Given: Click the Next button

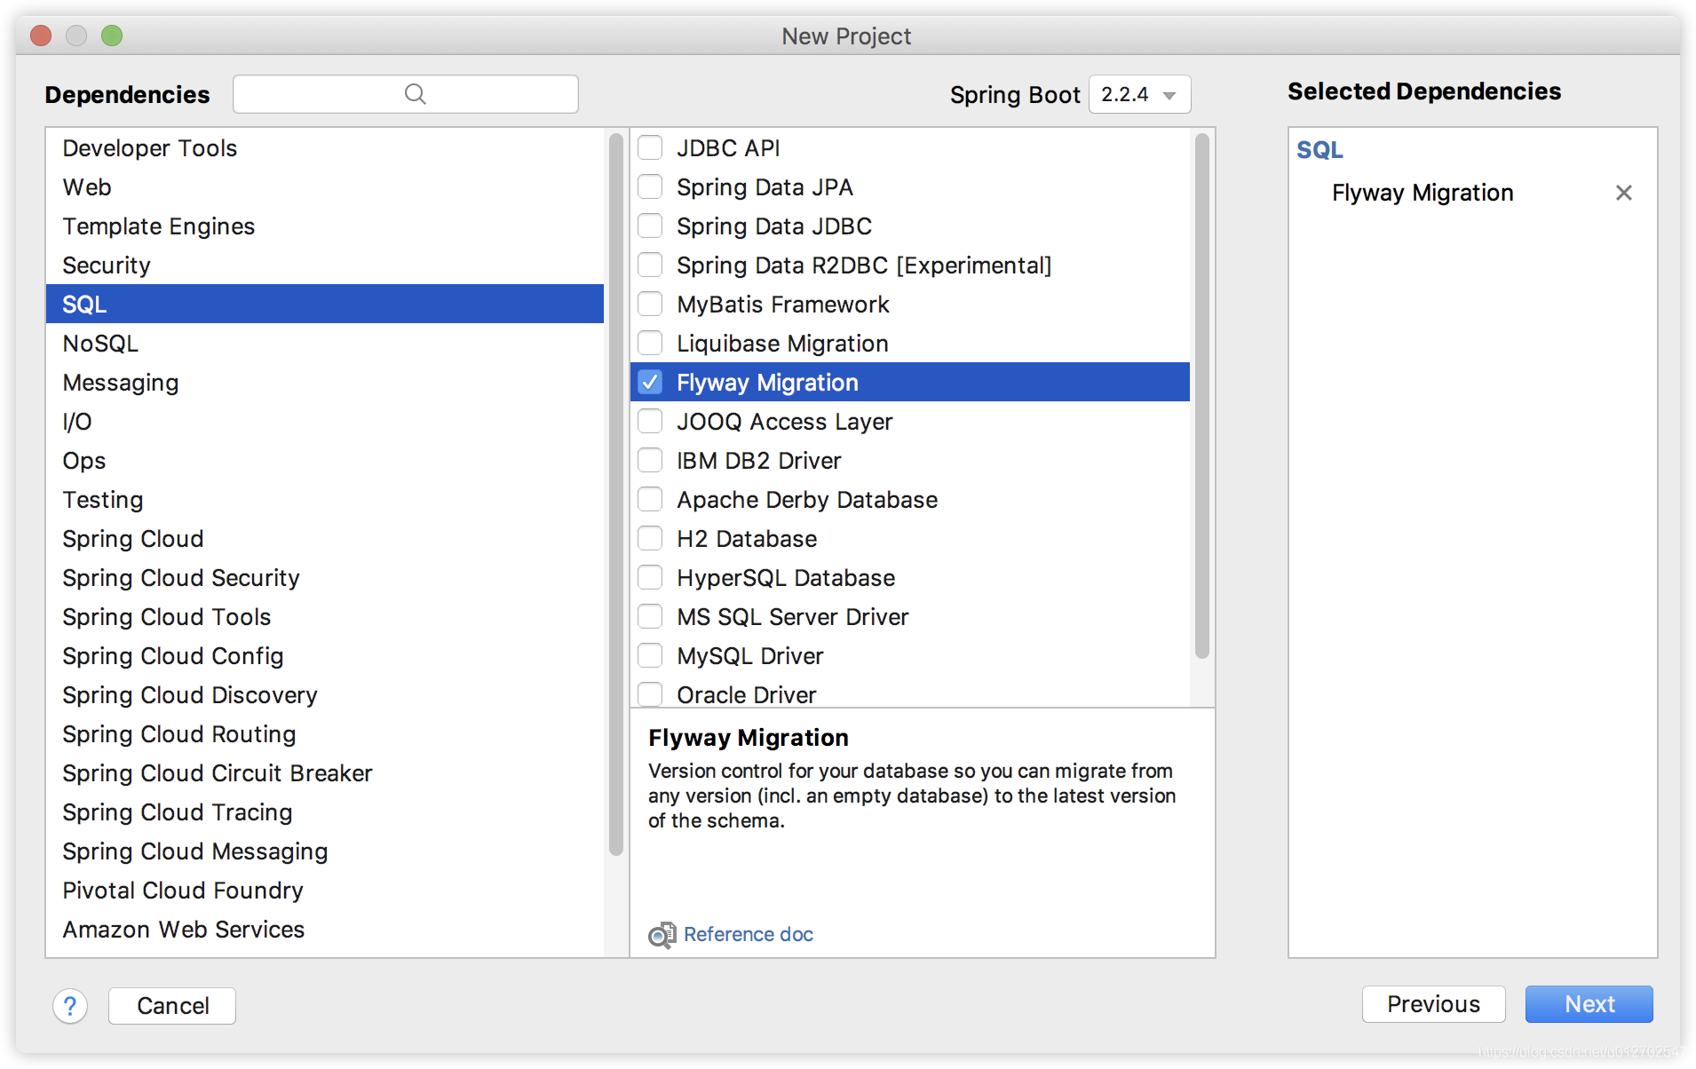Looking at the screenshot, I should [1588, 1003].
